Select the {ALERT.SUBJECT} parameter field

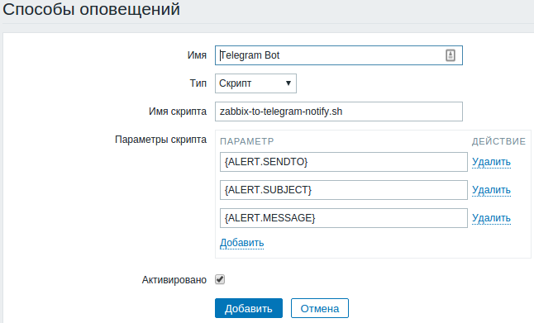click(x=344, y=190)
